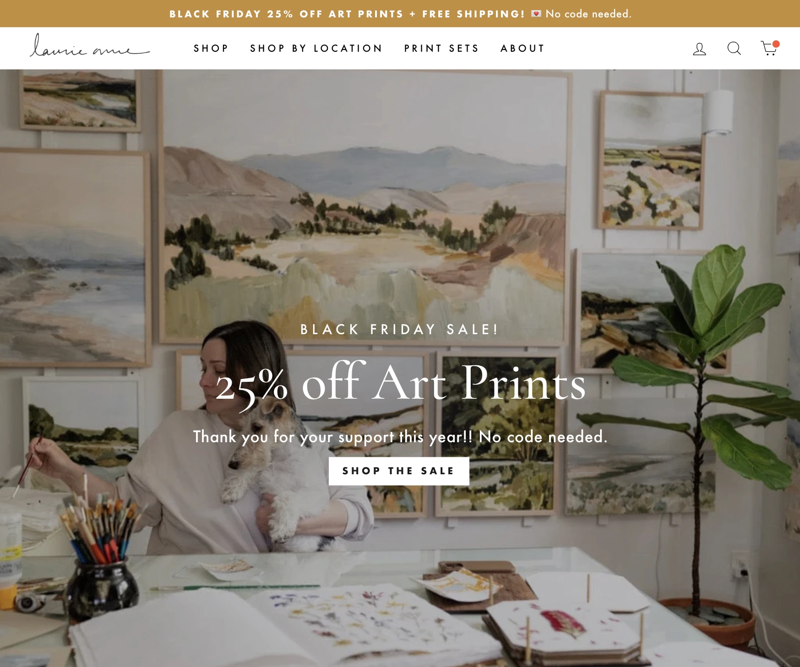Click the 'Thank you for your support' text
Viewport: 800px width, 667px height.
(x=400, y=437)
